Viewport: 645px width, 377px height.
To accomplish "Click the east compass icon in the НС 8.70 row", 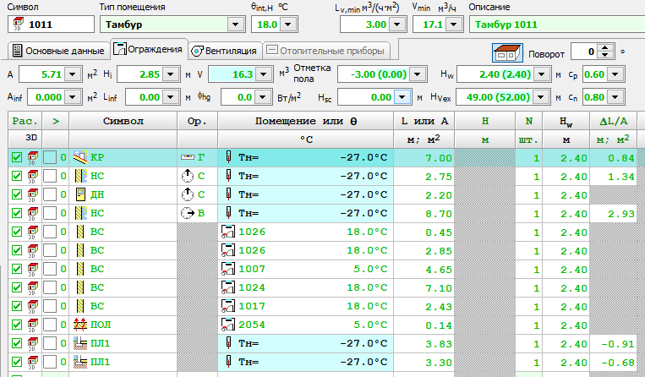I will [188, 213].
